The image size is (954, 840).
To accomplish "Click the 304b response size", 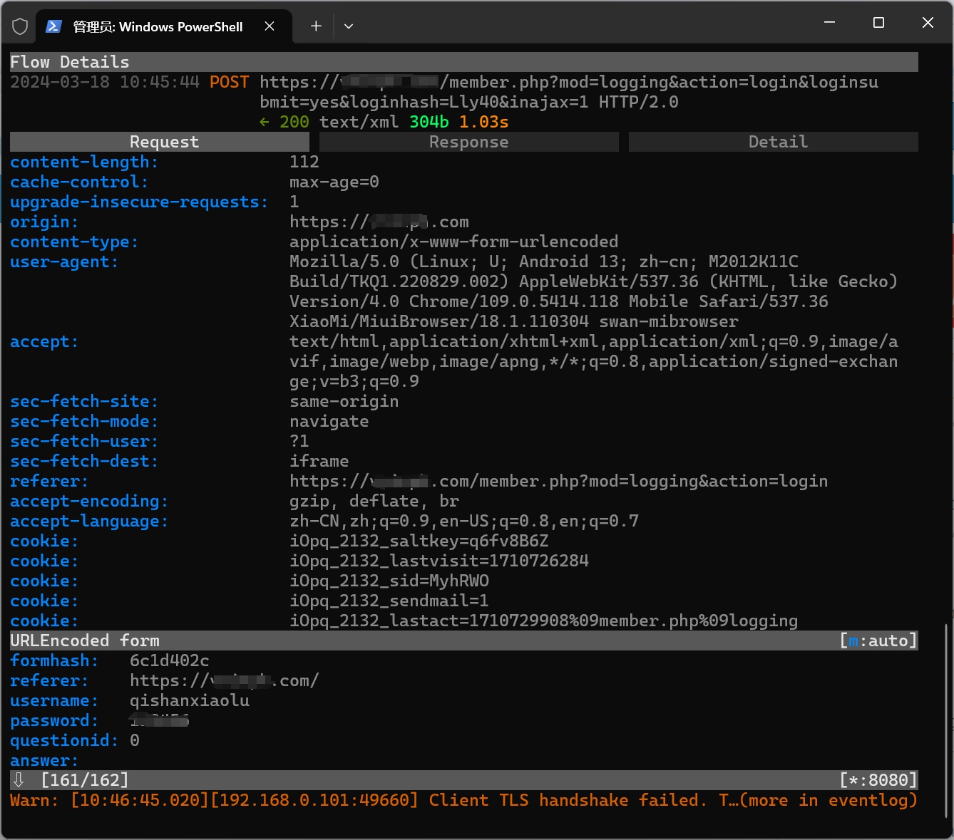I will click(429, 122).
